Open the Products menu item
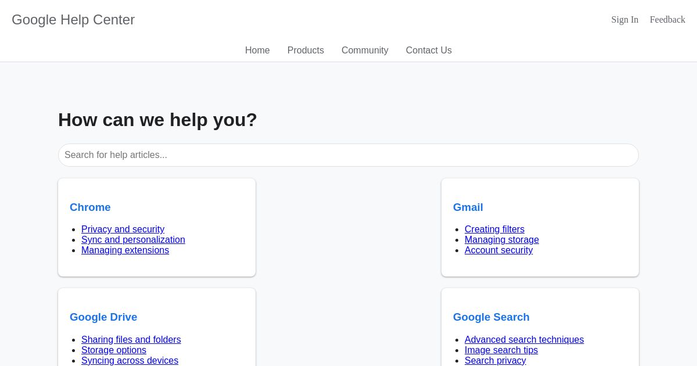The width and height of the screenshot is (697, 366). [x=306, y=51]
